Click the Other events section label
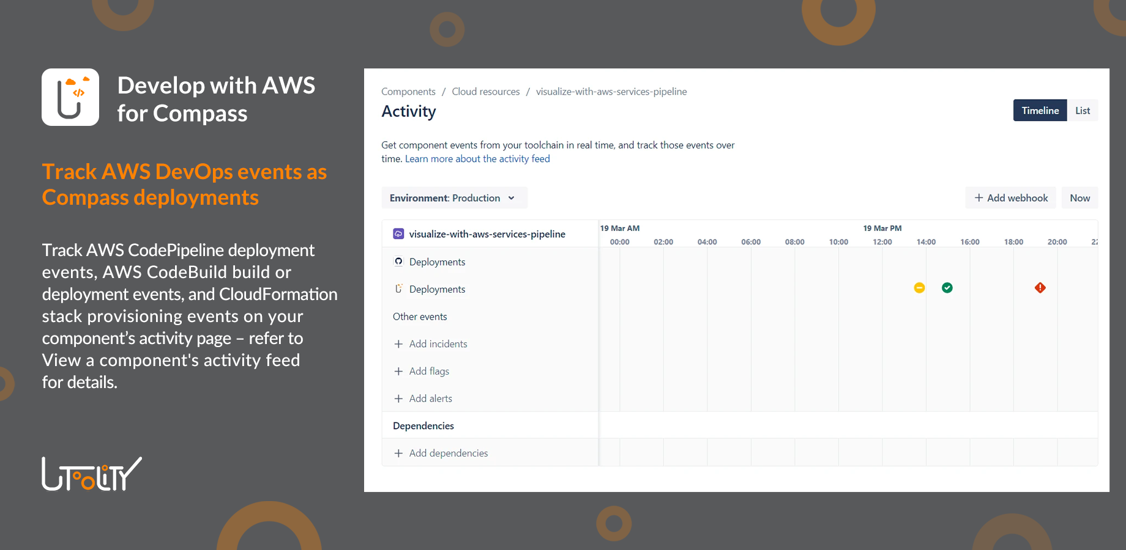This screenshot has width=1126, height=550. click(x=420, y=317)
